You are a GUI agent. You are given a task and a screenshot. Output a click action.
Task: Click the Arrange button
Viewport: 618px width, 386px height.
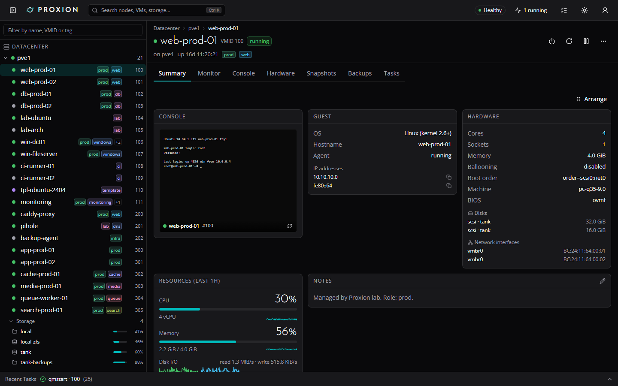click(x=591, y=99)
